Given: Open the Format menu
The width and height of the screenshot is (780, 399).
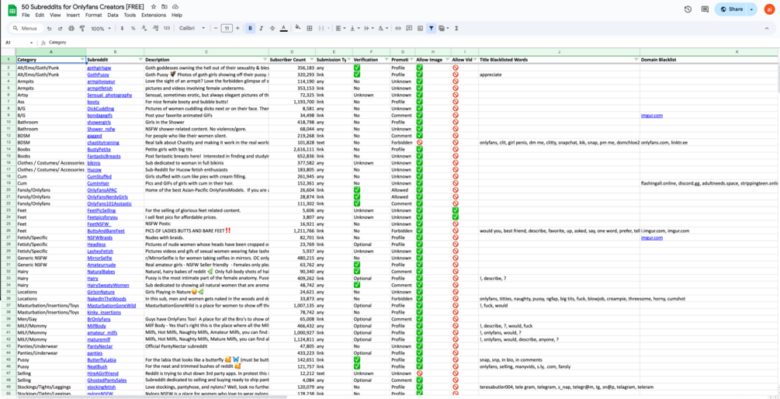Looking at the screenshot, I should 93,15.
